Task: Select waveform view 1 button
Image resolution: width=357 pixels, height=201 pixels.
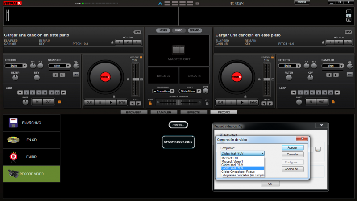Action: point(349,12)
